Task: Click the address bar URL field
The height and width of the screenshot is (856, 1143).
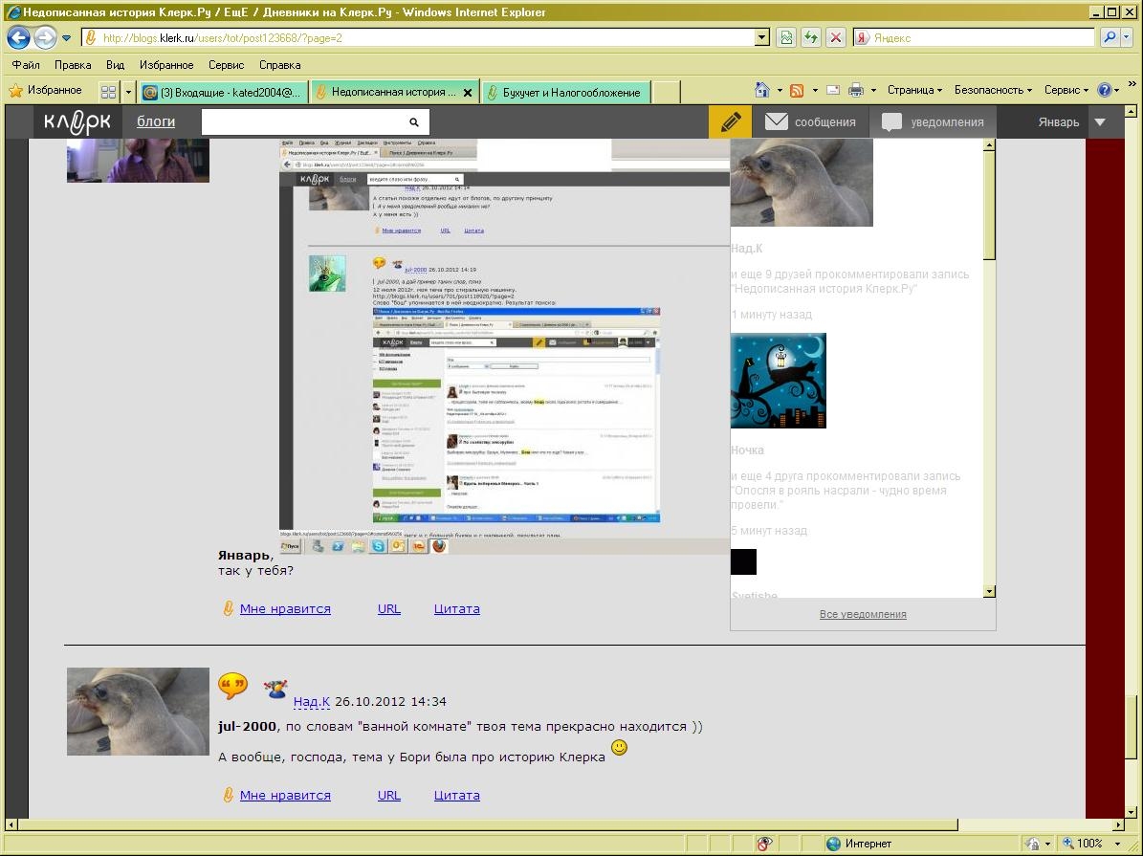Action: click(419, 38)
